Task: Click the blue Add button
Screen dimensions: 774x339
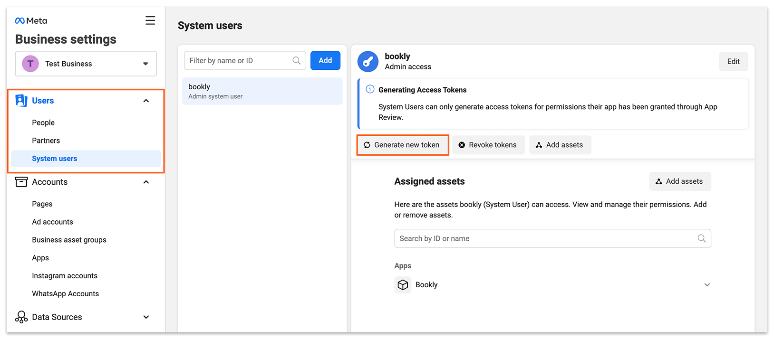Action: (x=325, y=60)
